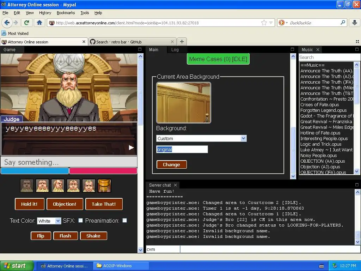Select the second Judge emote icon
361x271 pixels.
tap(42, 186)
